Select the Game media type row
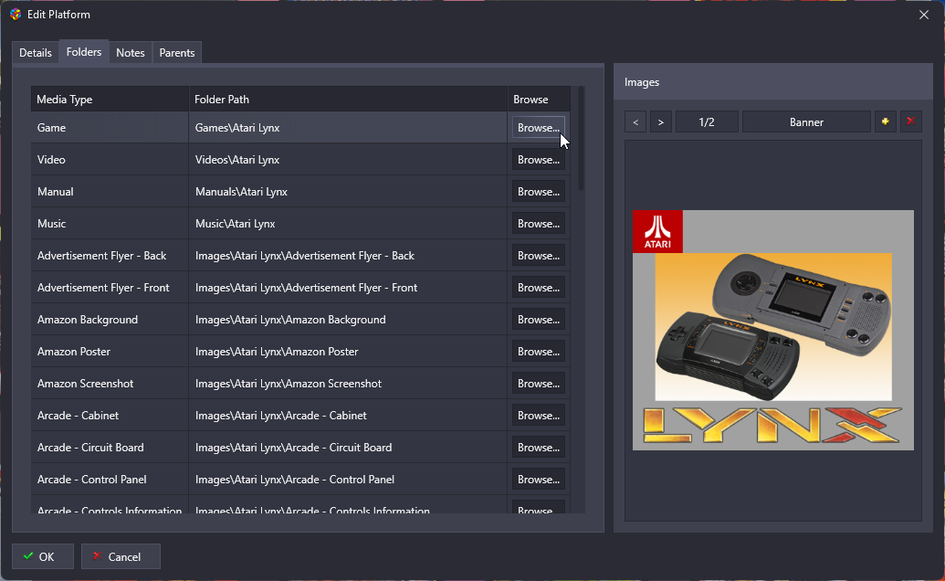Viewport: 945px width, 581px height. 300,128
